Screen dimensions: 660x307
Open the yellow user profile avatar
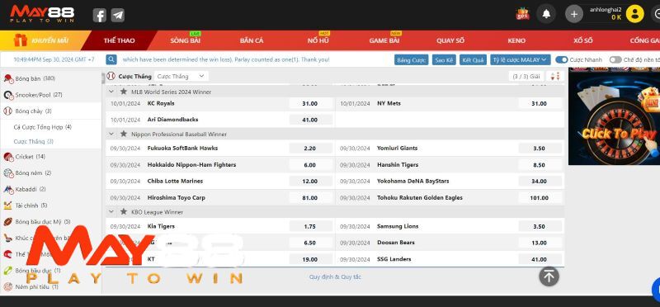pyautogui.click(x=634, y=14)
